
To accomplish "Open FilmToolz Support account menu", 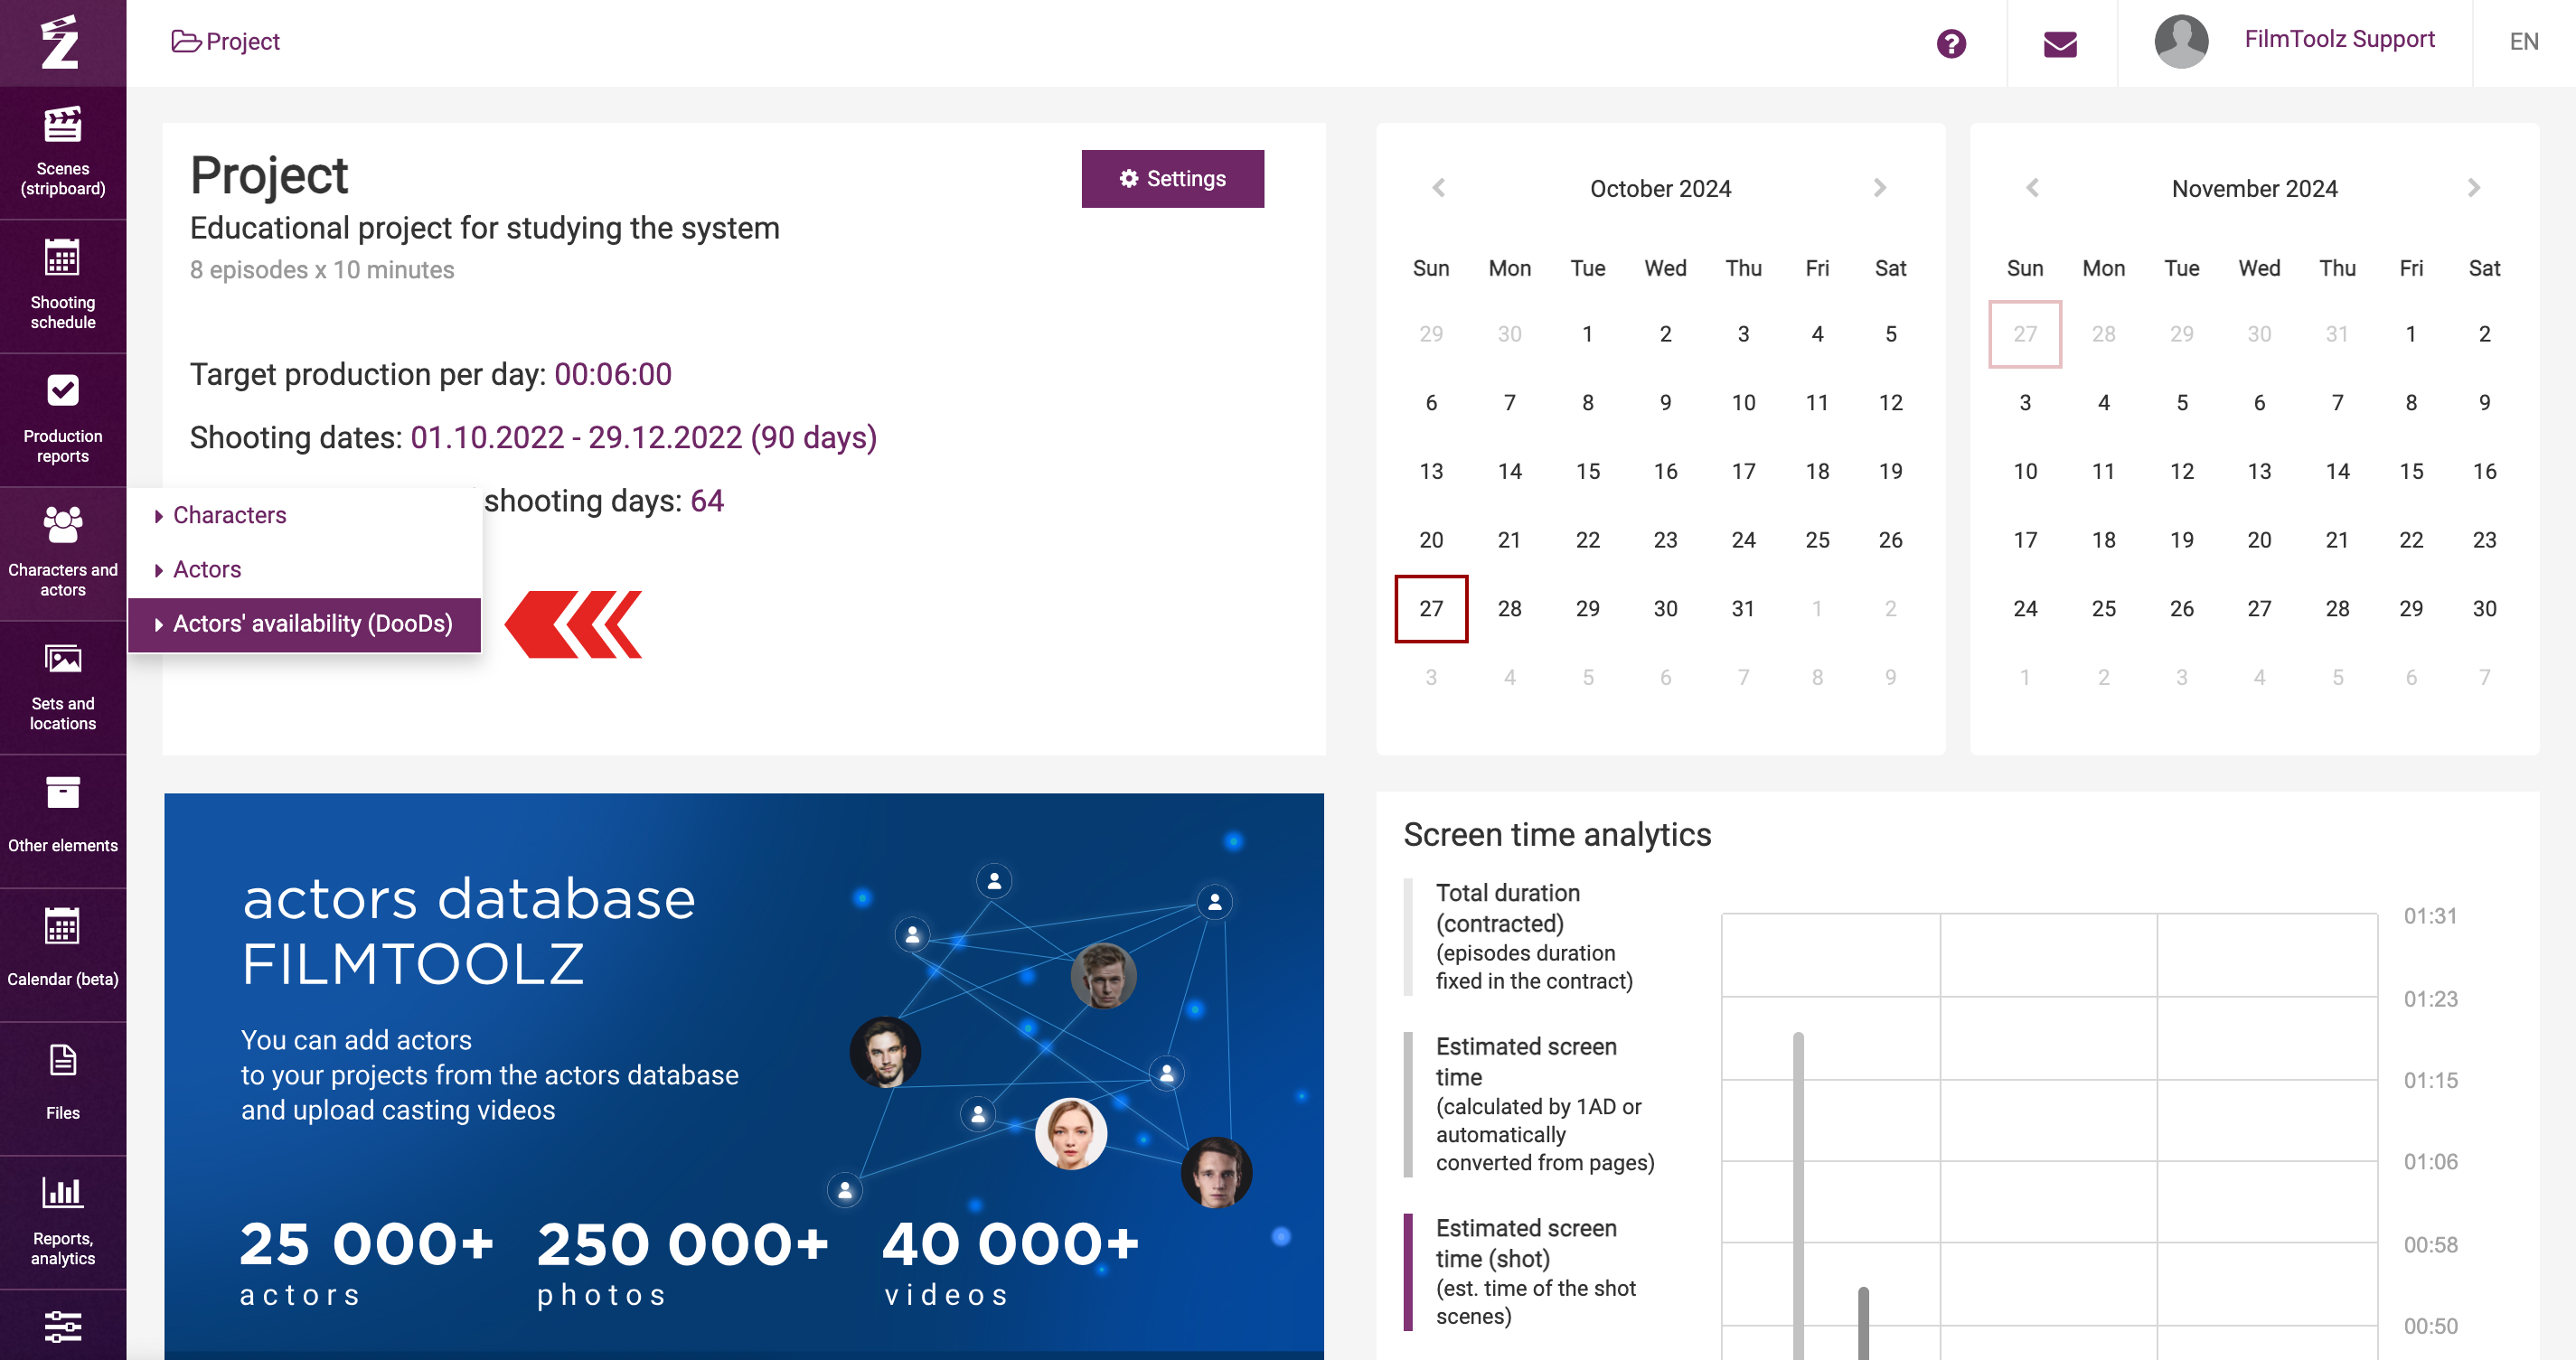I will [2339, 39].
